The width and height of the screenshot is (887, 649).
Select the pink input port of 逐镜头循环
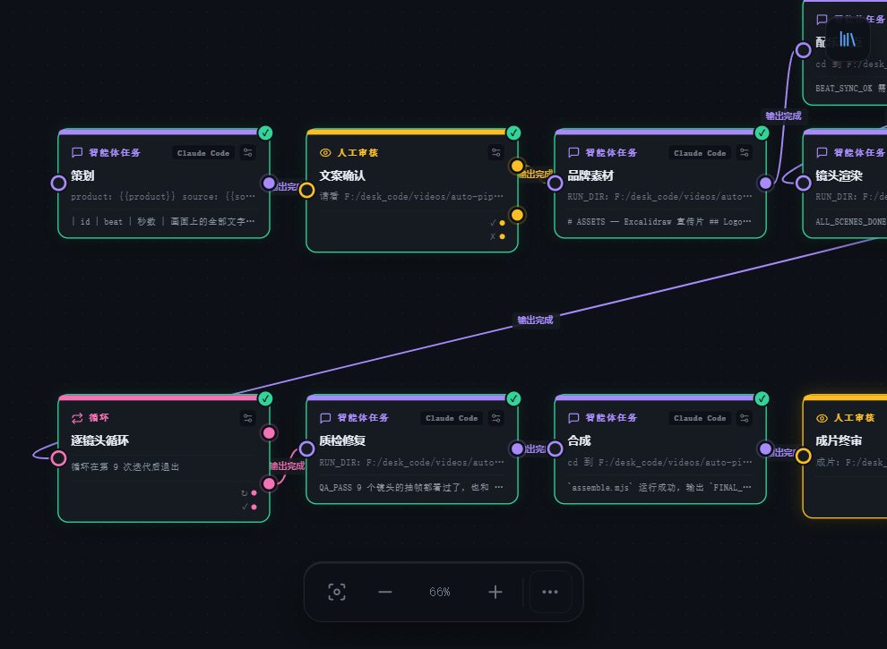tap(58, 458)
